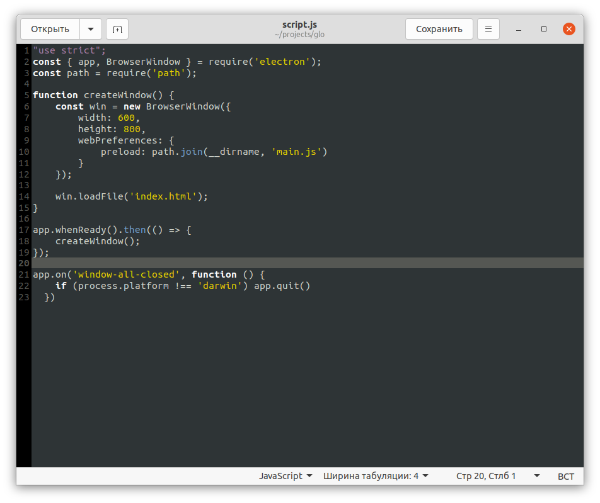Click the ~/projects/glo path subtitle
The width and height of the screenshot is (600, 503).
tap(299, 35)
